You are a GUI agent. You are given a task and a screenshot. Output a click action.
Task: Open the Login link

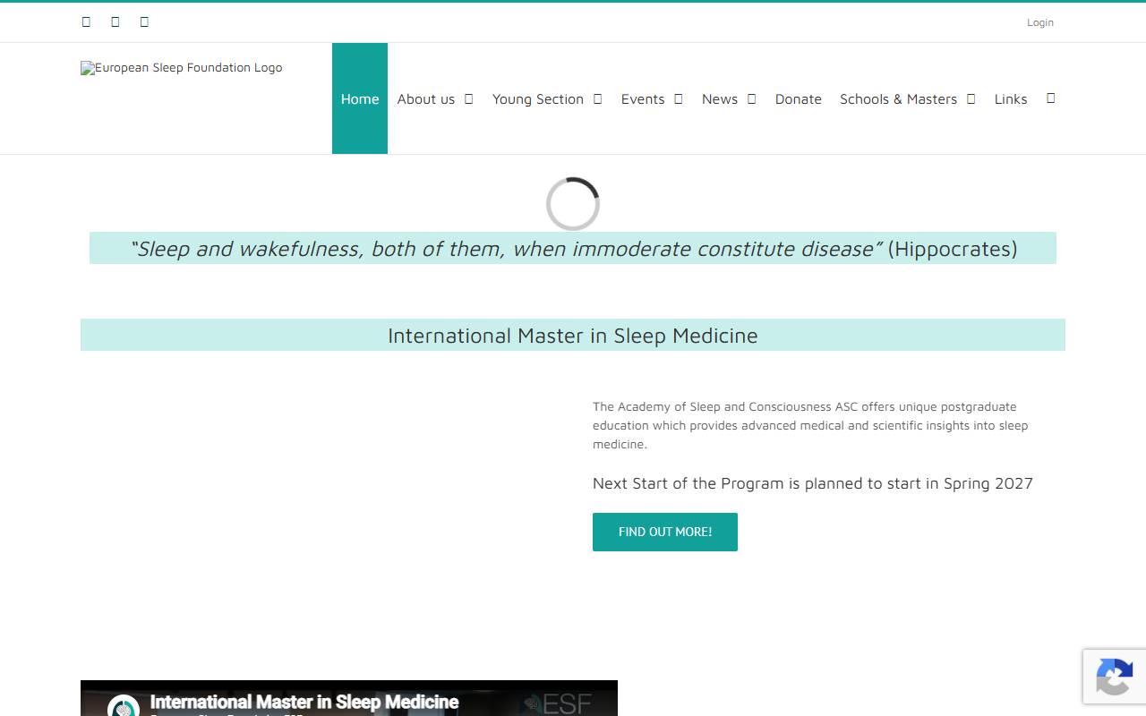click(x=1040, y=22)
